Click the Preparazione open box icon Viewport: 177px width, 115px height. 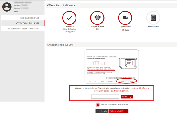pos(98,18)
